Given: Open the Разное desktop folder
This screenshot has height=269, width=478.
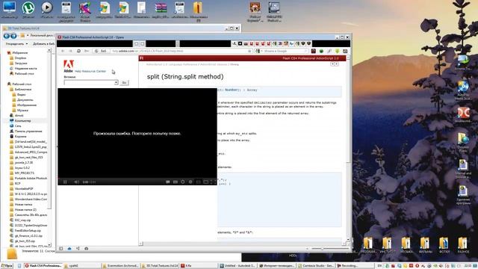Looking at the screenshot, I should click(463, 246).
